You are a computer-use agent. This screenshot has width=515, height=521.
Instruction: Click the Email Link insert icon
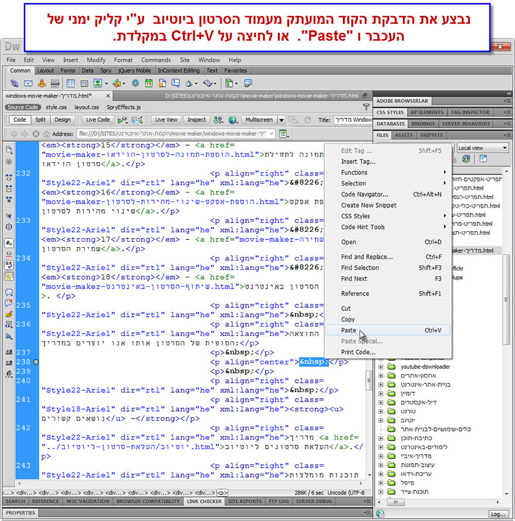coord(28,83)
